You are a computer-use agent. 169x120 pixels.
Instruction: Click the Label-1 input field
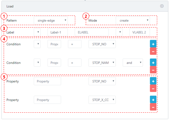tap(58, 32)
